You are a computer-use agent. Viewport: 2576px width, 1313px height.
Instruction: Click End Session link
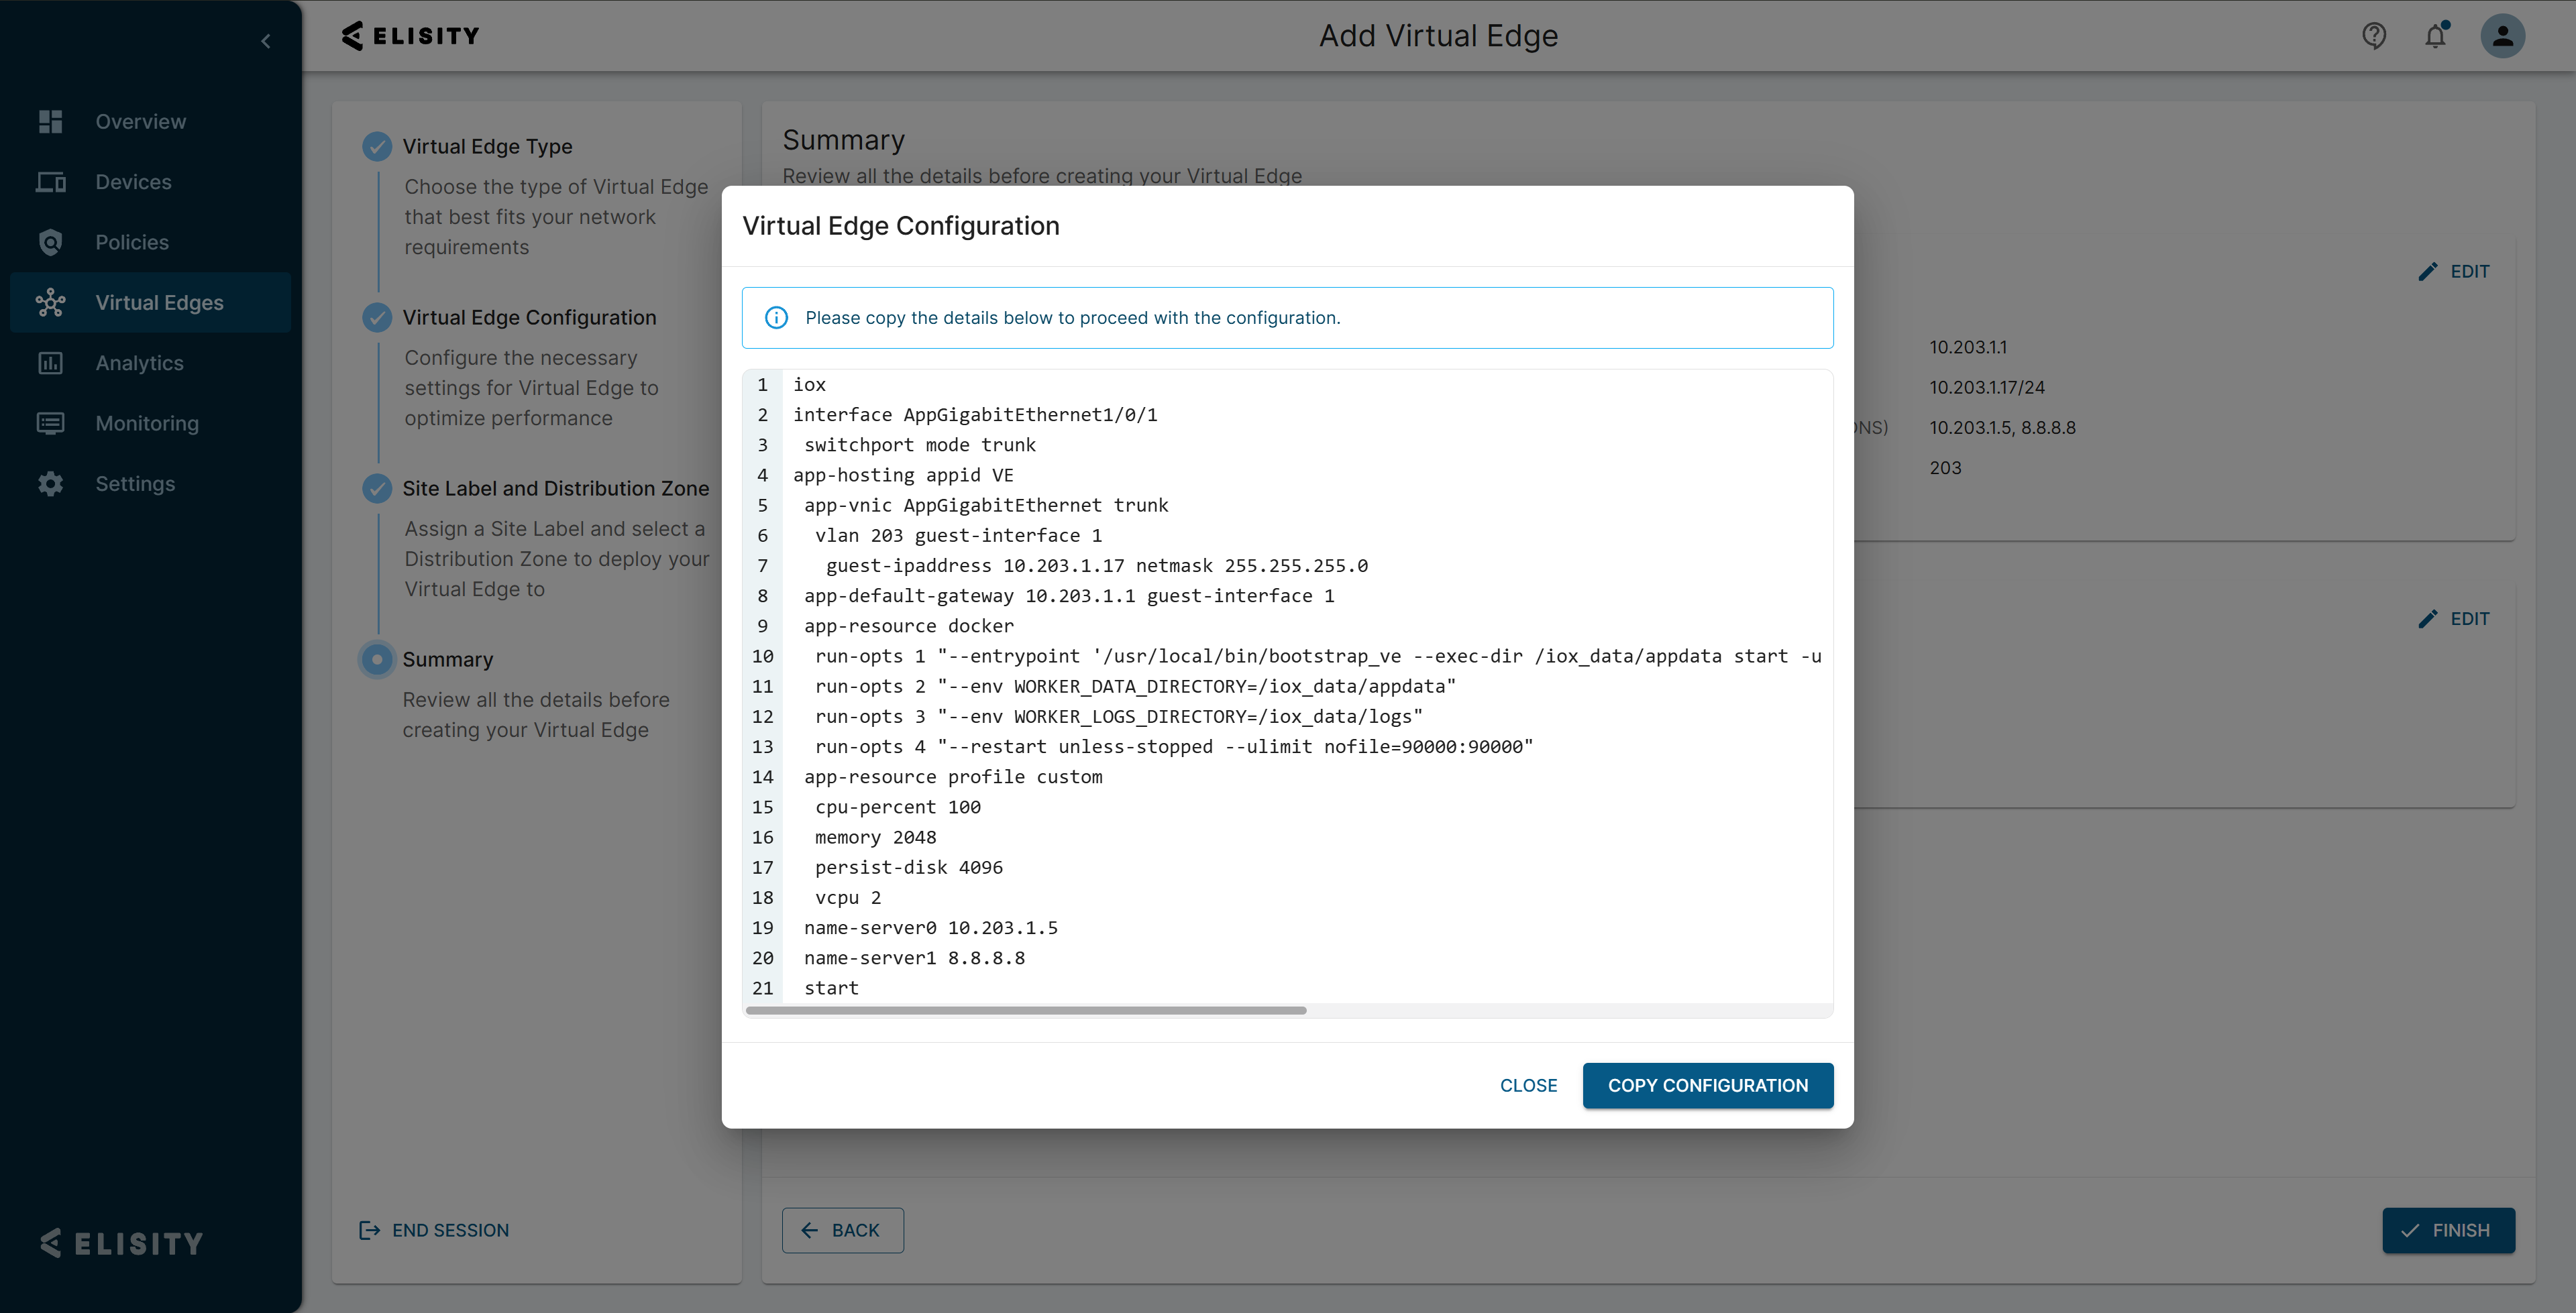pos(434,1230)
